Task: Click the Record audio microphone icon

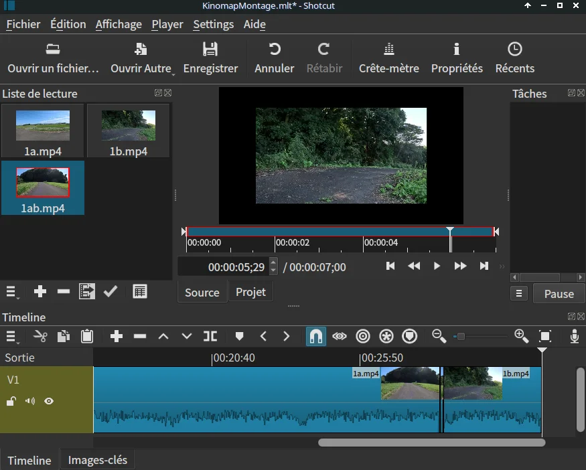Action: (x=574, y=336)
